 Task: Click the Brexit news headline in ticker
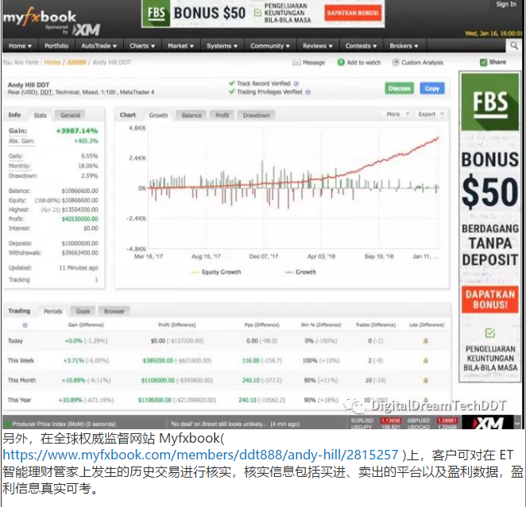pyautogui.click(x=235, y=424)
